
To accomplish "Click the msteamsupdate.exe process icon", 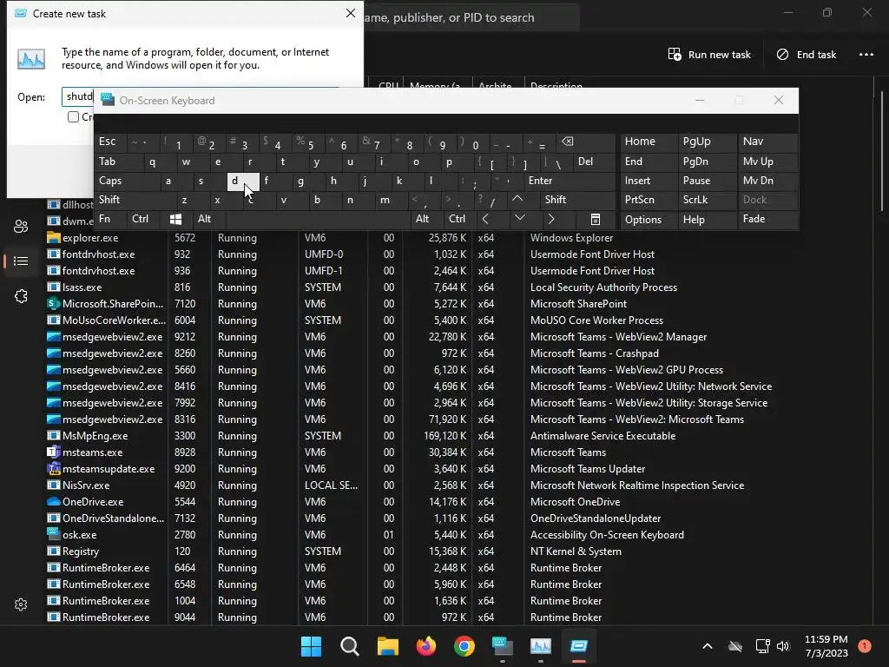I will [53, 468].
